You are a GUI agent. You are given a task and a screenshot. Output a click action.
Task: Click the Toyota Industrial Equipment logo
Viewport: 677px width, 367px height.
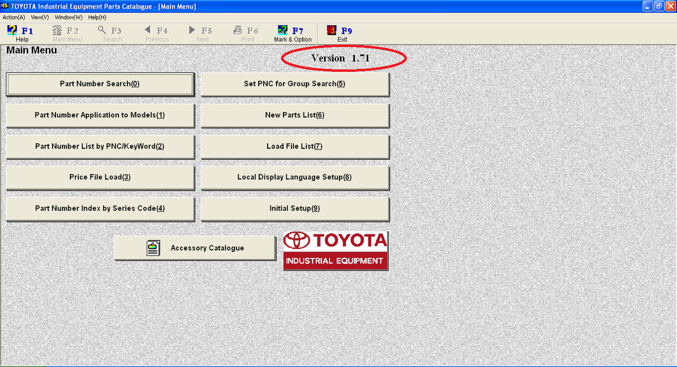click(x=335, y=250)
